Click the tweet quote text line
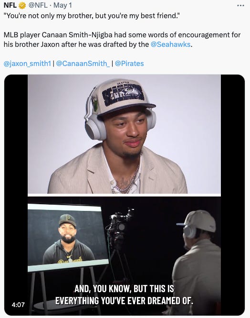Screen dimensions: 250x318 click(x=92, y=16)
